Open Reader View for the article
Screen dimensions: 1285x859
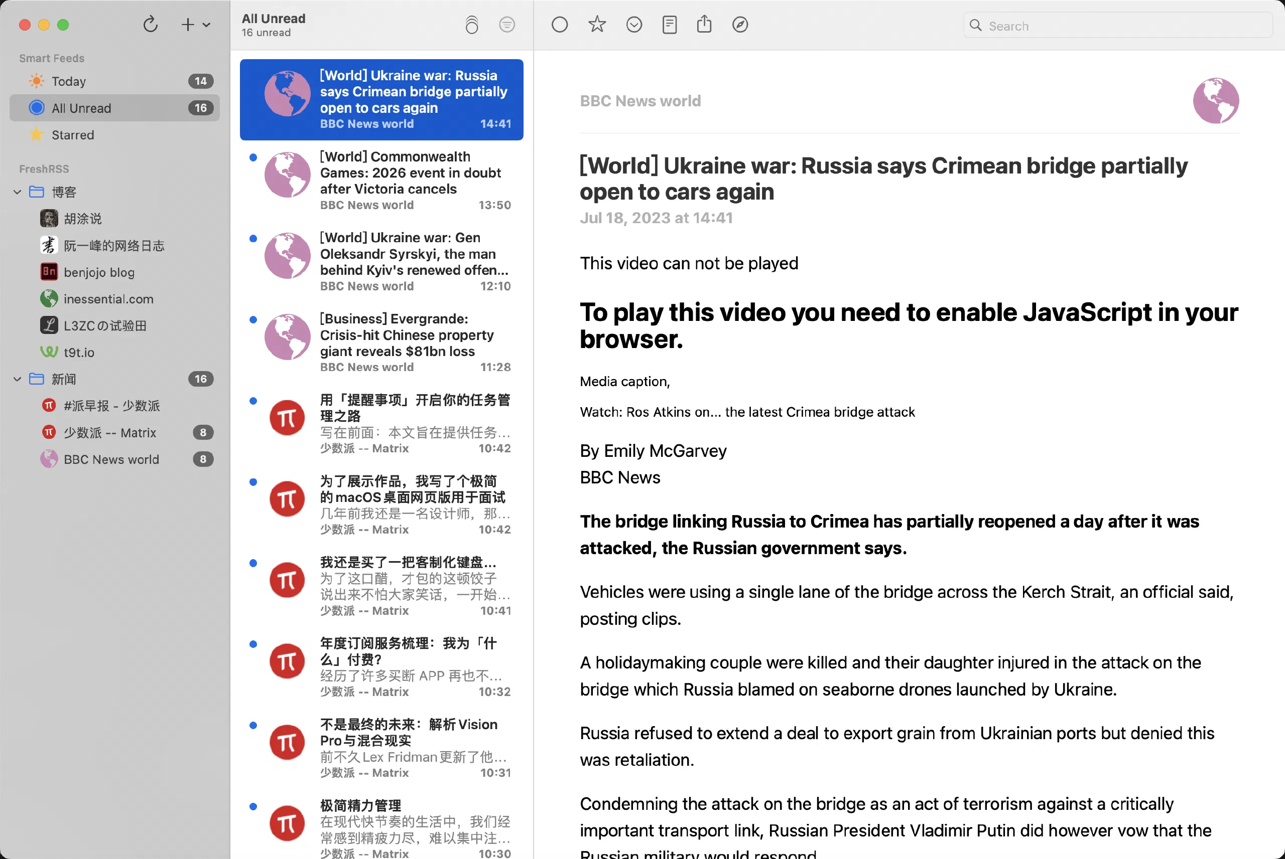(x=670, y=25)
